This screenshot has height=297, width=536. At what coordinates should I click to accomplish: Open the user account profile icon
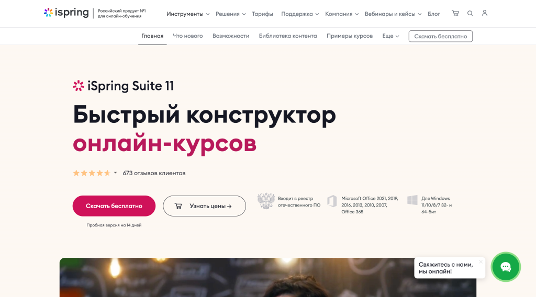484,13
